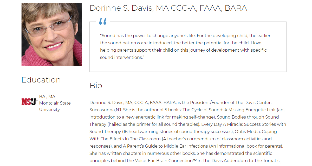Open Dorinne S. Davis's profile photo

tap(51, 34)
